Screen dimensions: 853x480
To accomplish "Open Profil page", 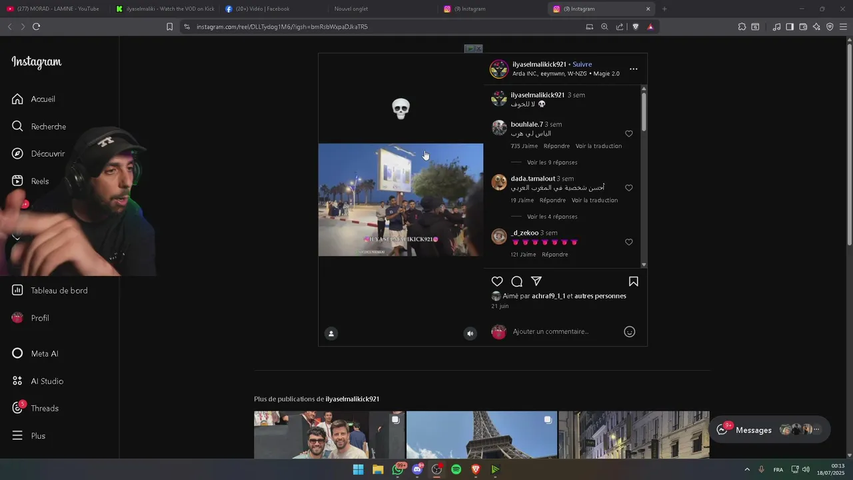I will [x=31, y=318].
